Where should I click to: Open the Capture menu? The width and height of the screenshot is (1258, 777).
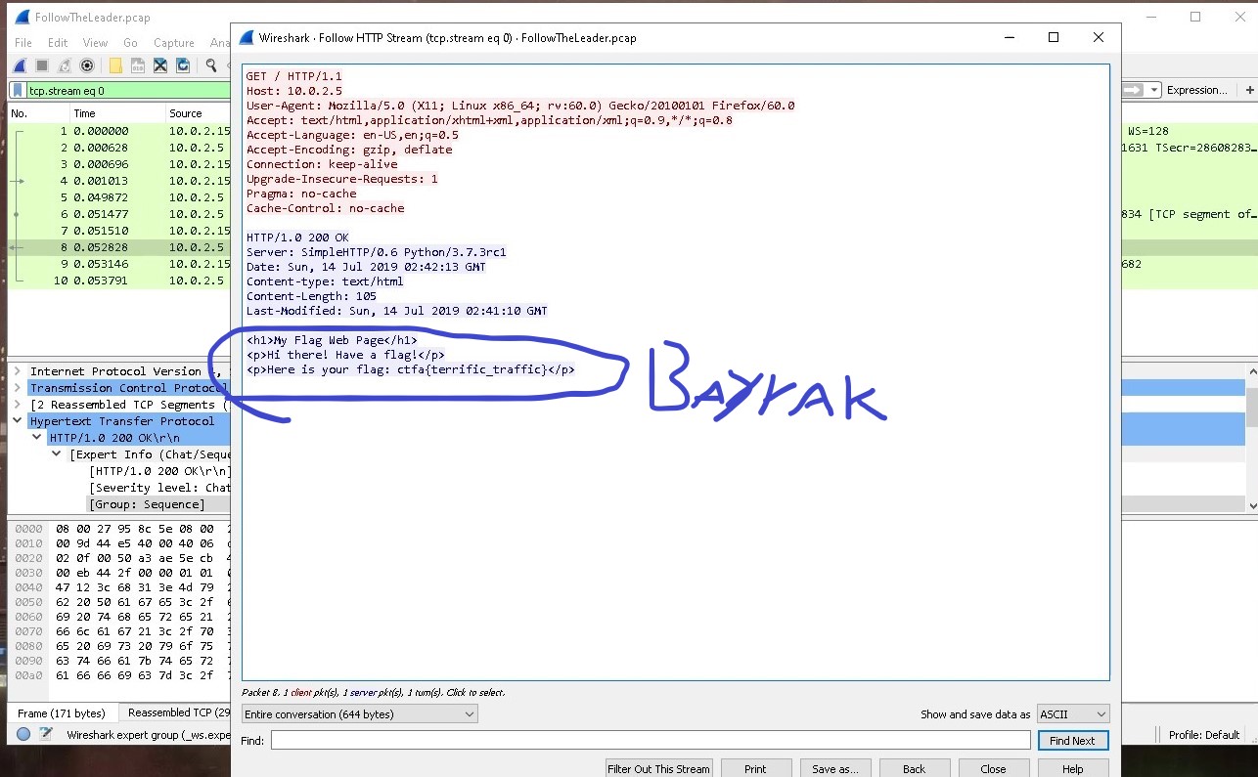tap(173, 43)
